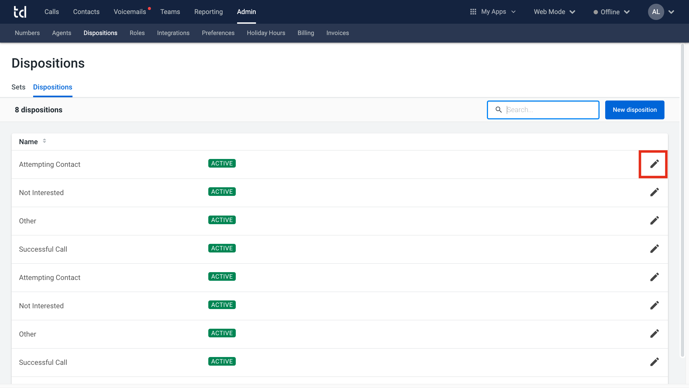The image size is (689, 388).
Task: Click the first 'Not Interested' name
Action: 41,193
